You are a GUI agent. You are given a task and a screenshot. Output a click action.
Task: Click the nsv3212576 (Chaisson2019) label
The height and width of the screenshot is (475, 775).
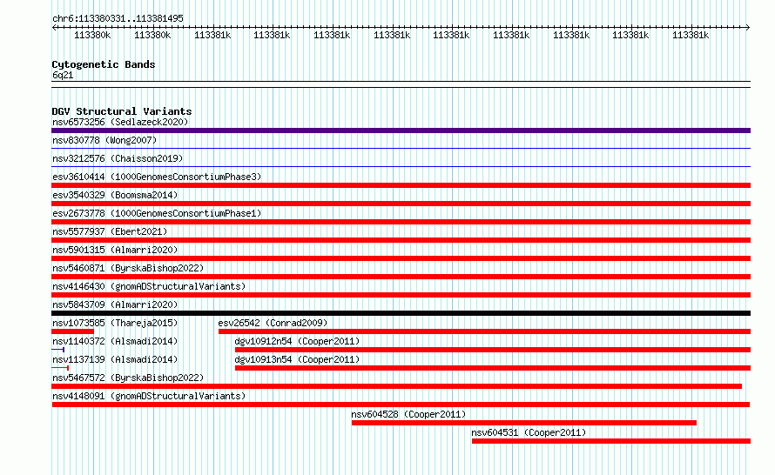coord(118,158)
